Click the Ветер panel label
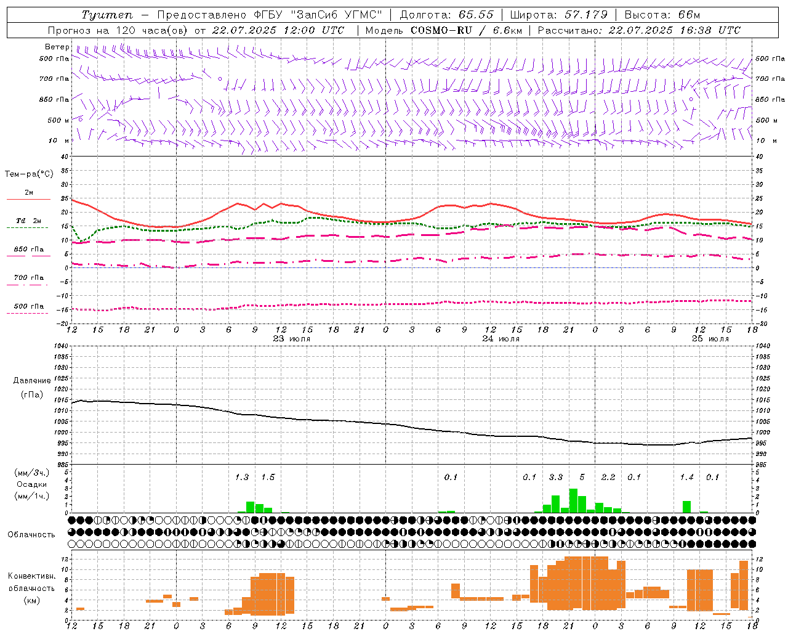 click(57, 47)
